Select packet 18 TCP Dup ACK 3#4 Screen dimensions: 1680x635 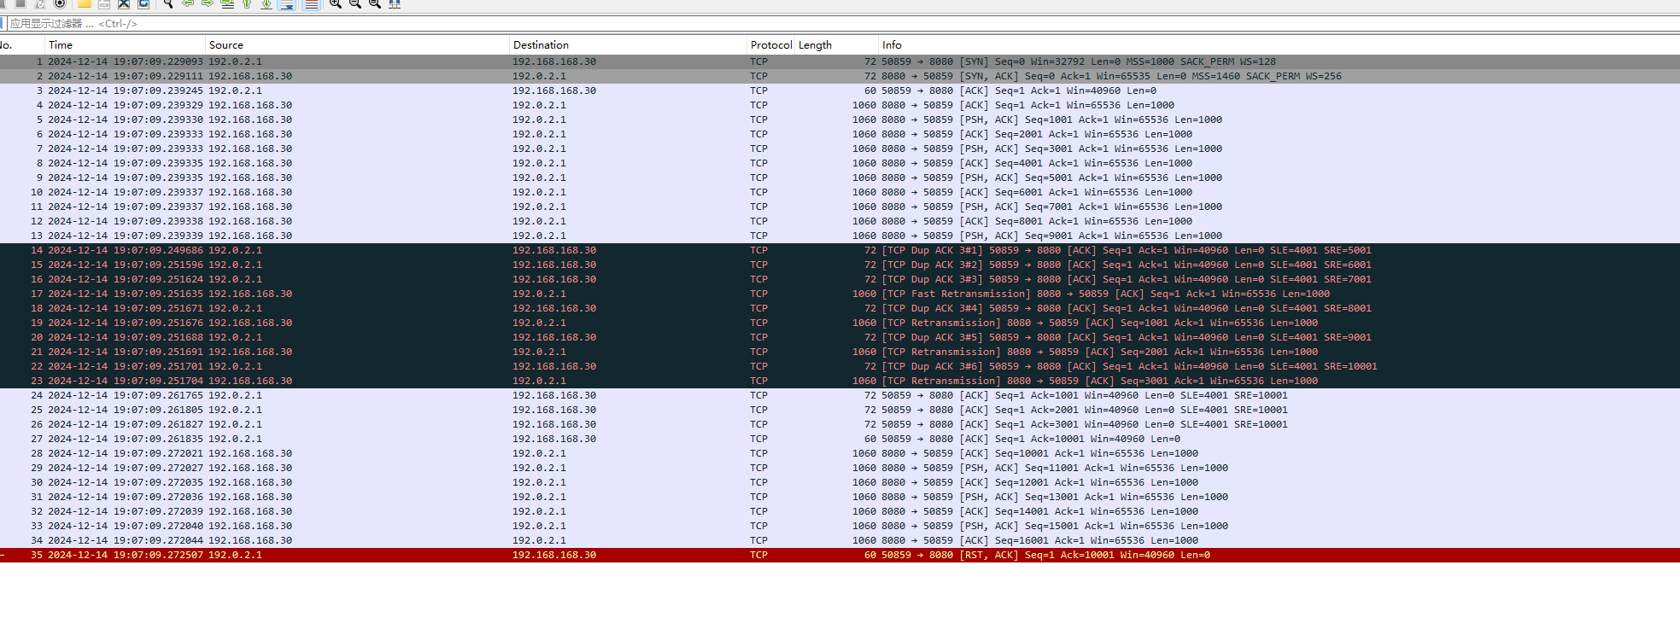click(840, 308)
